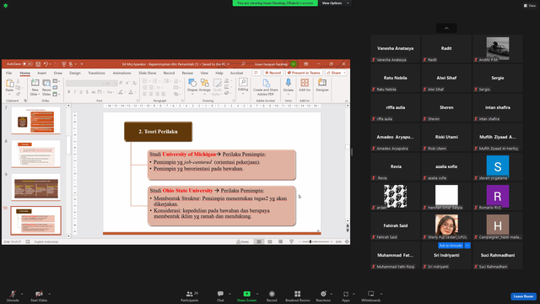Switch to the Transitions tab
Viewport: 540px width, 304px height.
96,73
